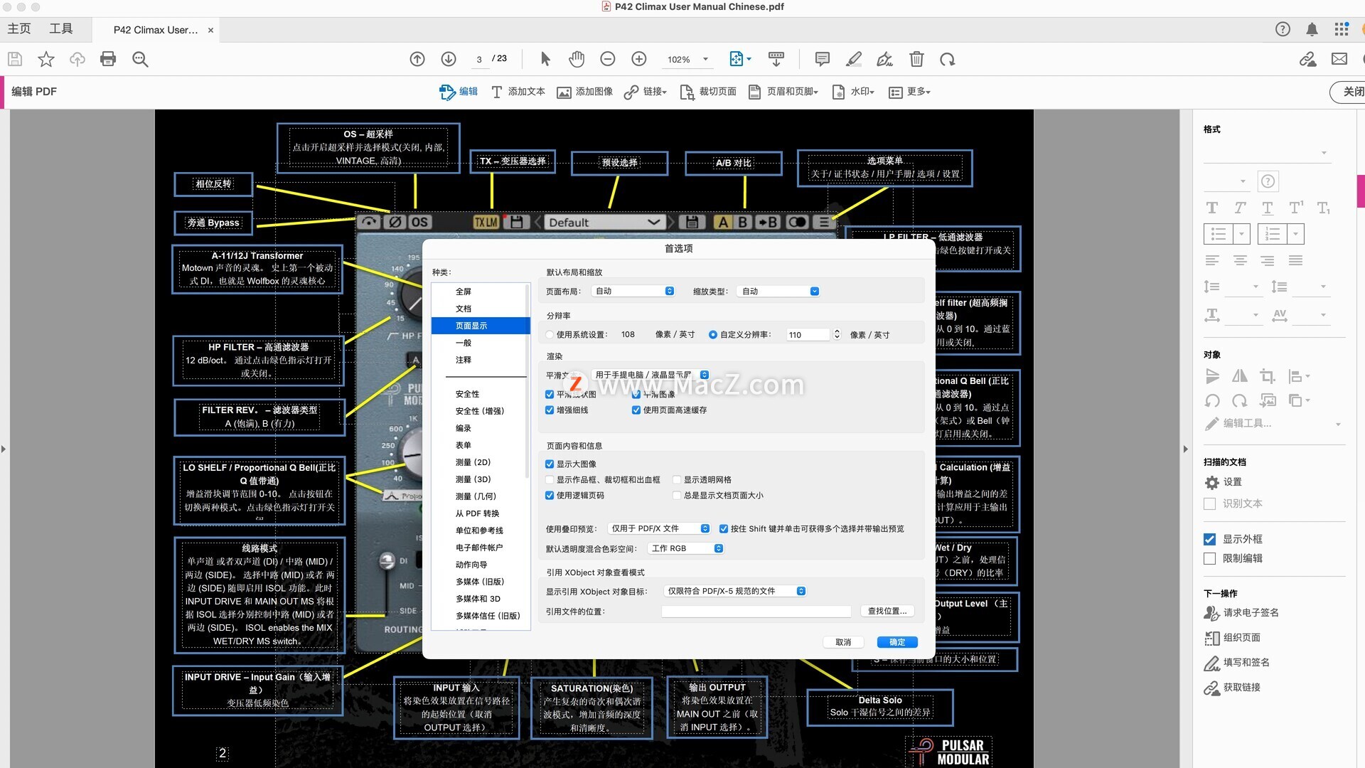Screen dimensions: 1365x768
Task: Select the Custom resolution radio button
Action: click(712, 335)
